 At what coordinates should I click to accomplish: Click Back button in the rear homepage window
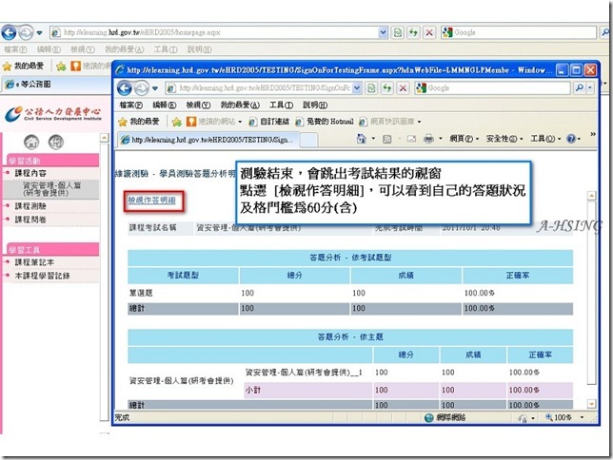click(9, 33)
